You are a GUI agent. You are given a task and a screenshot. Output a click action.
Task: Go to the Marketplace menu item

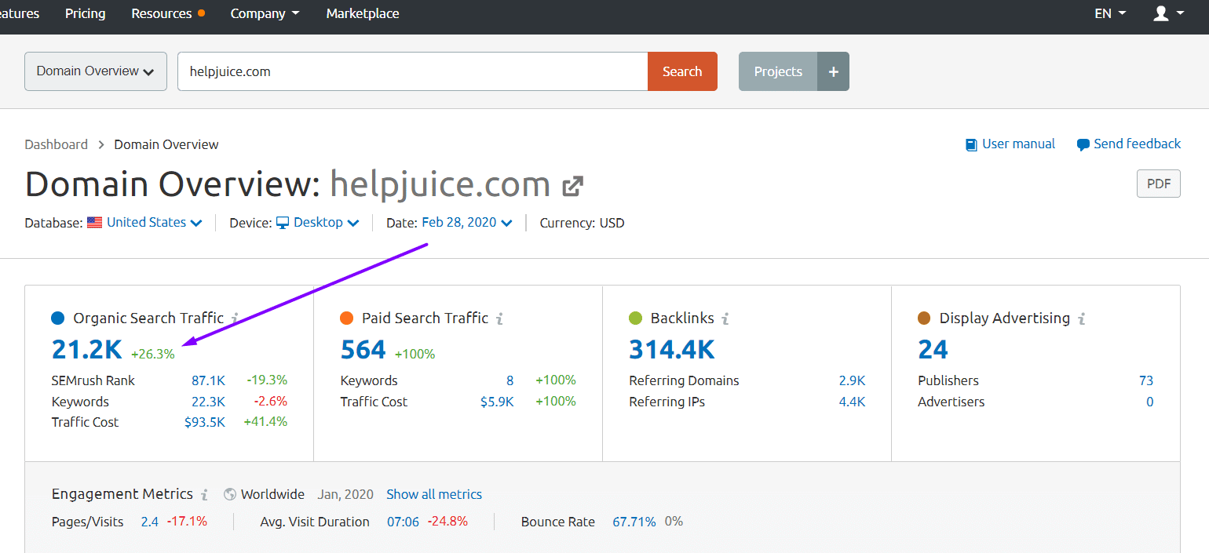coord(363,13)
